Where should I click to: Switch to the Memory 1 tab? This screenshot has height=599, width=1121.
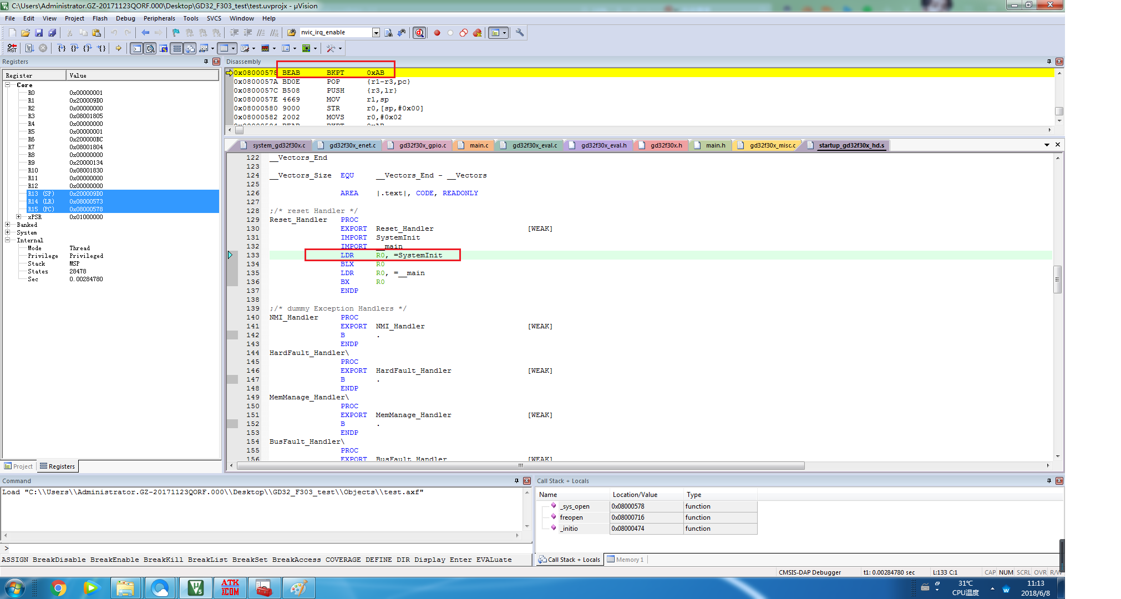pyautogui.click(x=626, y=560)
